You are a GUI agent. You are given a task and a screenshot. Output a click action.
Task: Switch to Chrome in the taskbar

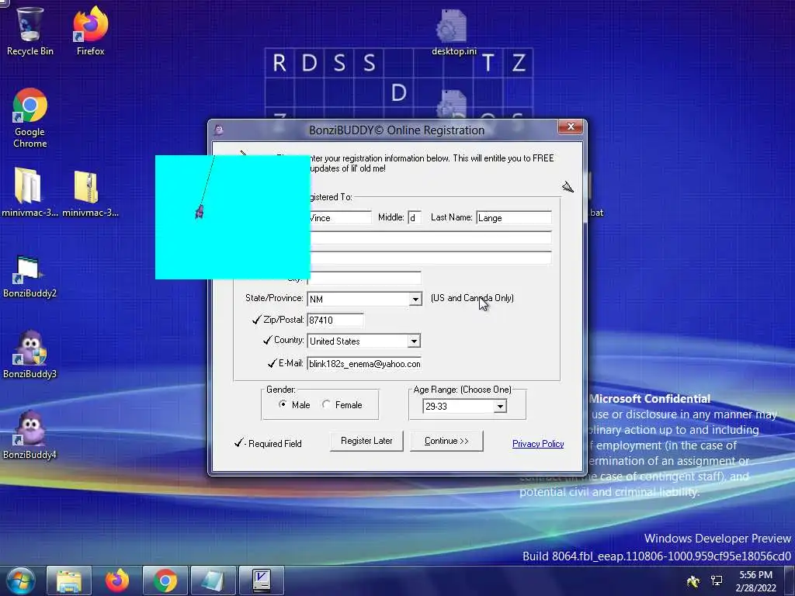click(x=165, y=580)
